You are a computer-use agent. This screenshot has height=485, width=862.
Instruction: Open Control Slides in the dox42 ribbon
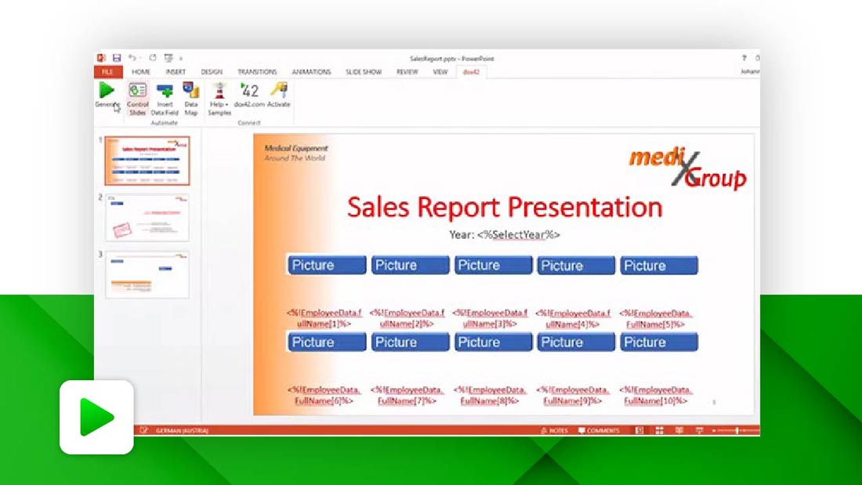137,99
